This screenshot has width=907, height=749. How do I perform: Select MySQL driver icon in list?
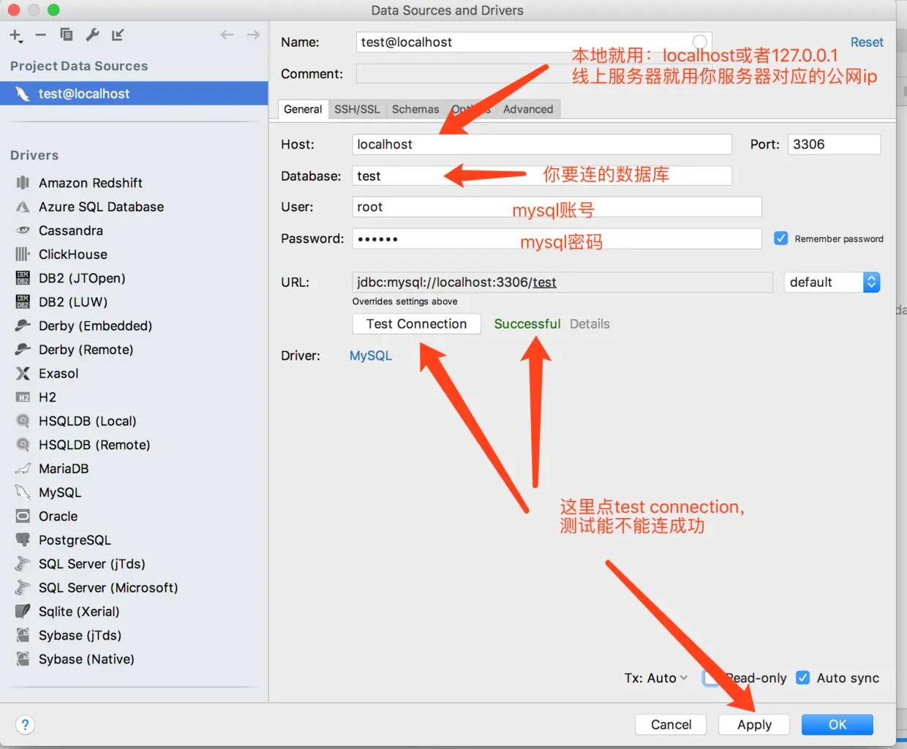(x=23, y=492)
